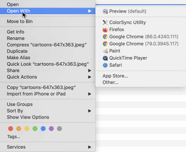Open file with ColorSync Utility
The height and width of the screenshot is (152, 186).
tap(141, 23)
